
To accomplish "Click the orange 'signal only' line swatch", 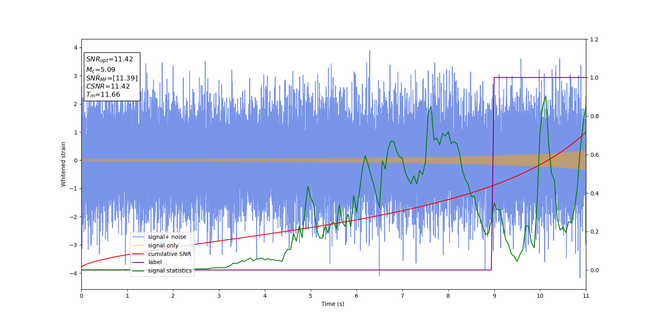I will click(138, 245).
